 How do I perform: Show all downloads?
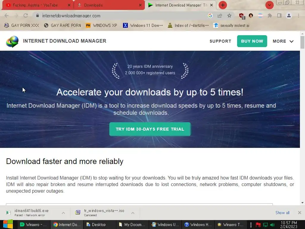pyautogui.click(x=282, y=213)
